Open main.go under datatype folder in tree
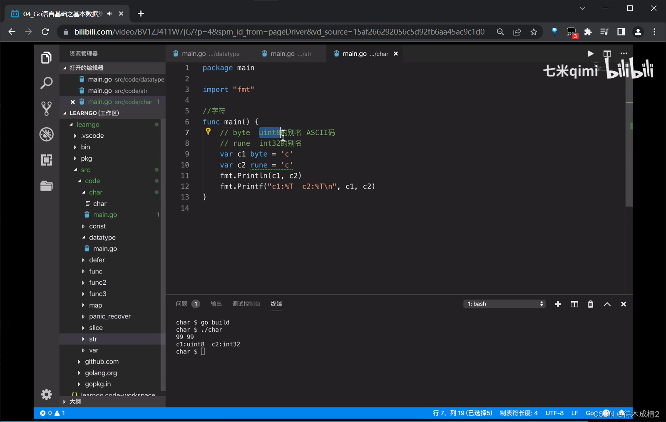The image size is (666, 422). tap(105, 248)
